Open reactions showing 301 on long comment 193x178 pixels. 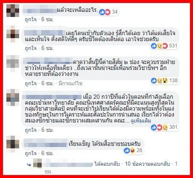(165, 127)
